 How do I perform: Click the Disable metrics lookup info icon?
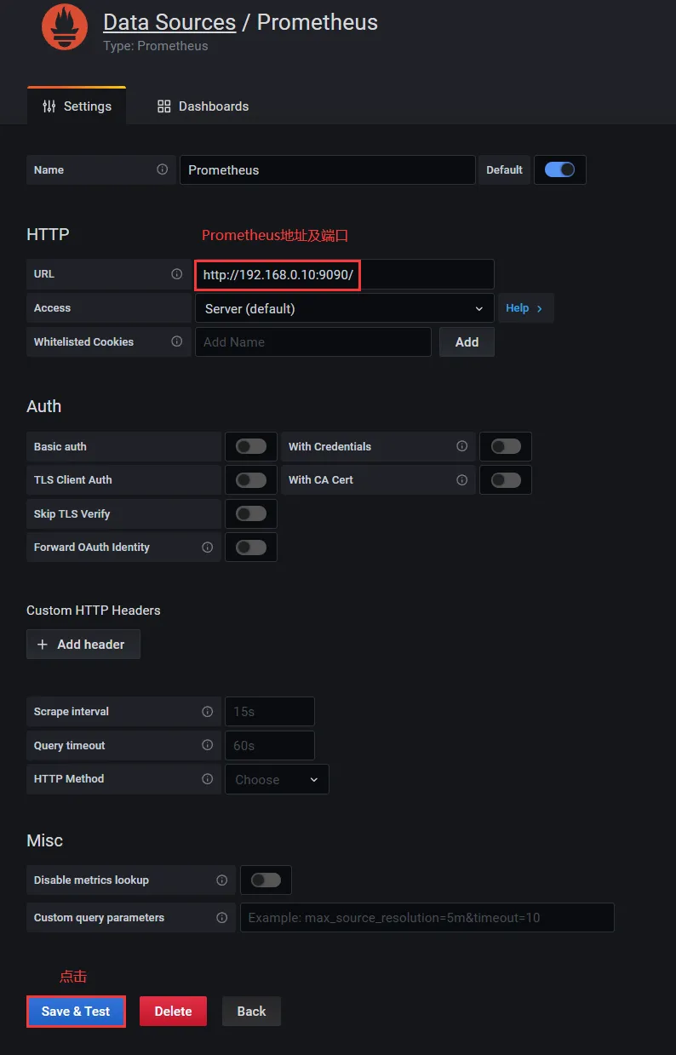point(221,880)
